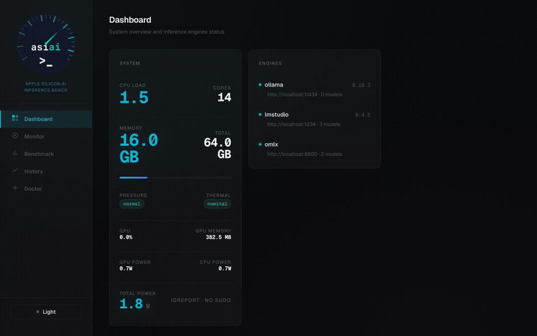537x336 pixels.
Task: Click the GPU power 0.7W value
Action: click(126, 268)
